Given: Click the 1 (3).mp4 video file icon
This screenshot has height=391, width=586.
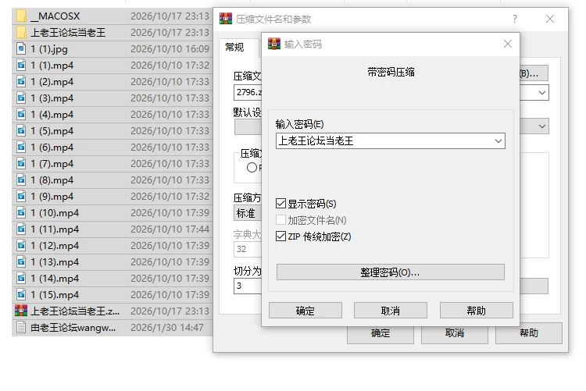Looking at the screenshot, I should pos(21,98).
